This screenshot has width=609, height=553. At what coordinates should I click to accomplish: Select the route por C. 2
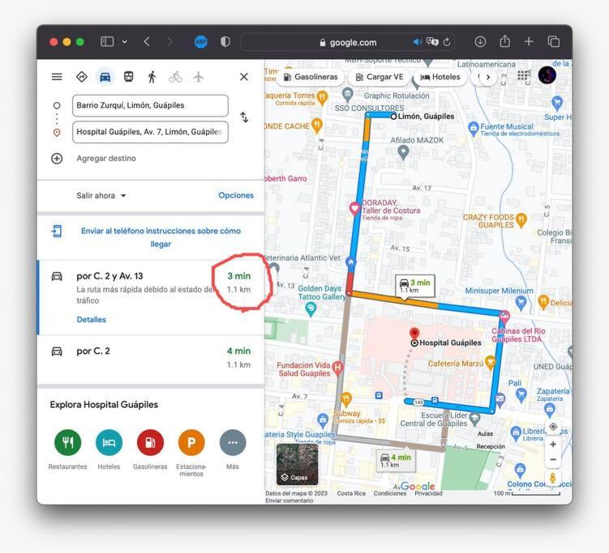tap(151, 359)
